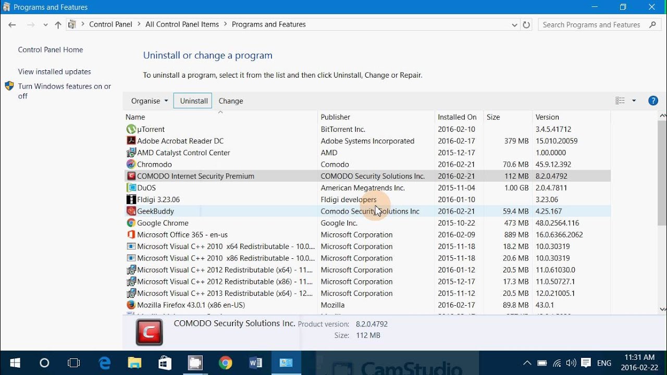
Task: Change view using the view icon button
Action: point(620,101)
